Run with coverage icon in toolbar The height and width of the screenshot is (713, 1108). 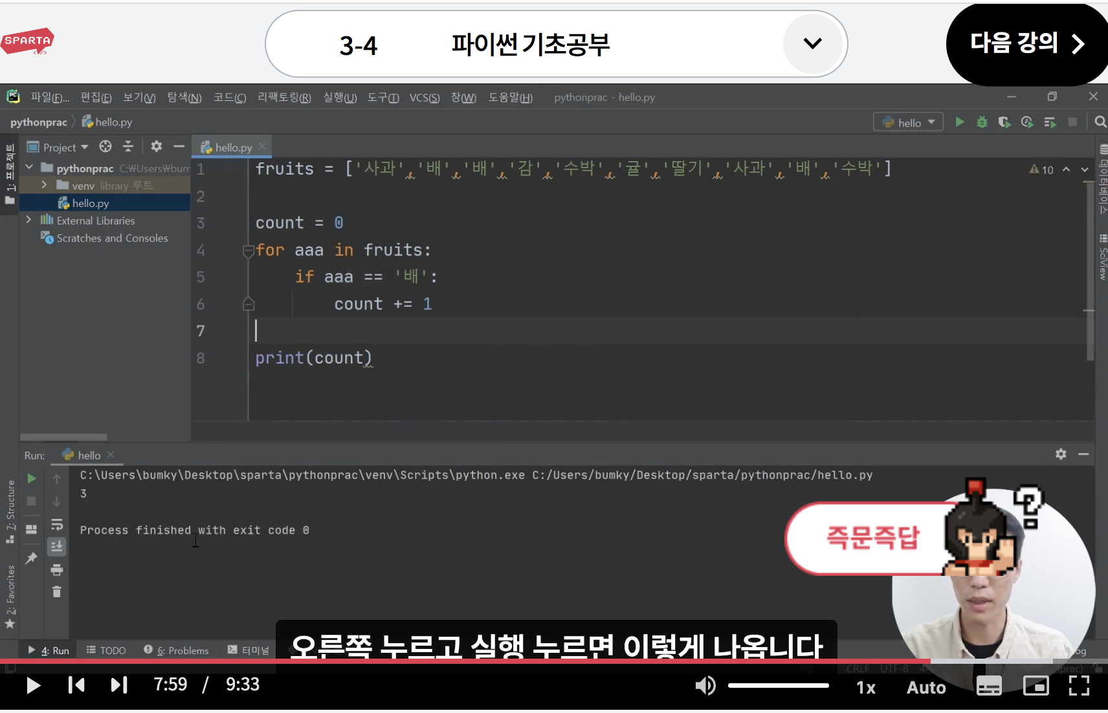(x=1004, y=122)
